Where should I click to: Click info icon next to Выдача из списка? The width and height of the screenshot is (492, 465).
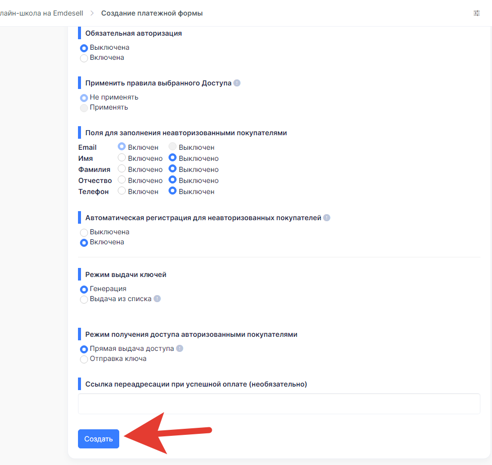tap(157, 299)
